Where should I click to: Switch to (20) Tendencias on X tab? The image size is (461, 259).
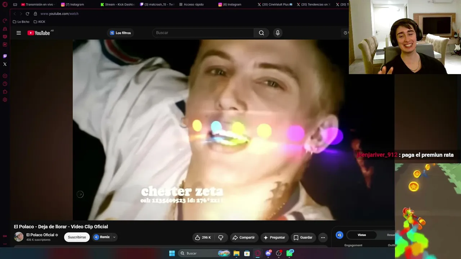(314, 5)
